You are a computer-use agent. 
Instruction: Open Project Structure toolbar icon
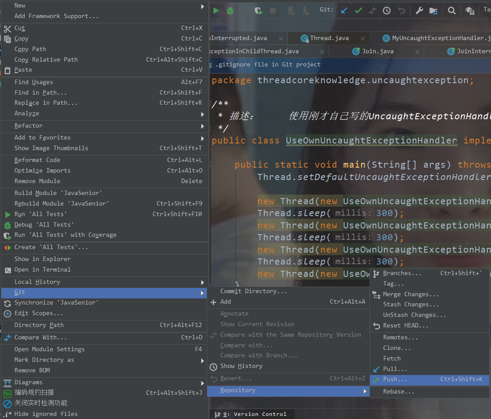click(x=433, y=11)
